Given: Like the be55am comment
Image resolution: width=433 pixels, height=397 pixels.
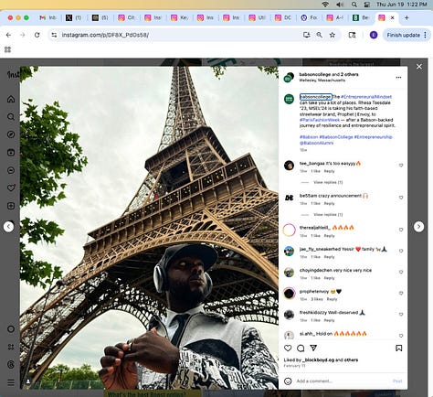Looking at the screenshot, I should coord(401,198).
